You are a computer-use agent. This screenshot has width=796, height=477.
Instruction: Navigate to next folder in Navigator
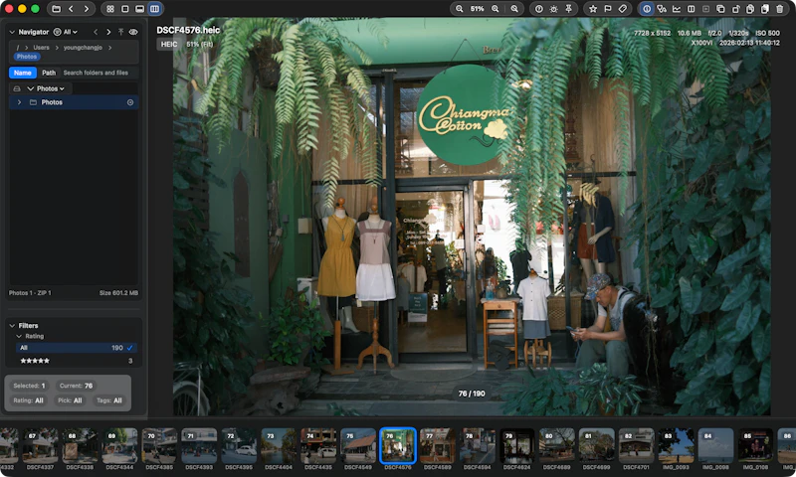coord(108,32)
